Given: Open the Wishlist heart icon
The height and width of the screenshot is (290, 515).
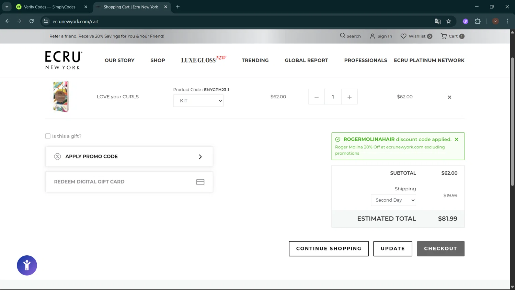Looking at the screenshot, I should pos(403,36).
